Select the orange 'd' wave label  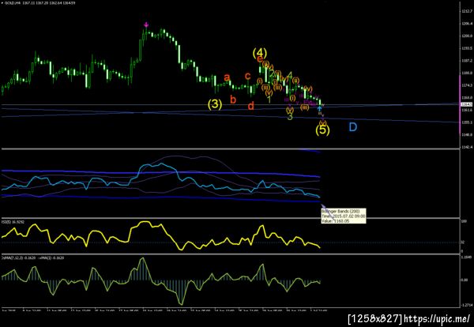tap(251, 106)
